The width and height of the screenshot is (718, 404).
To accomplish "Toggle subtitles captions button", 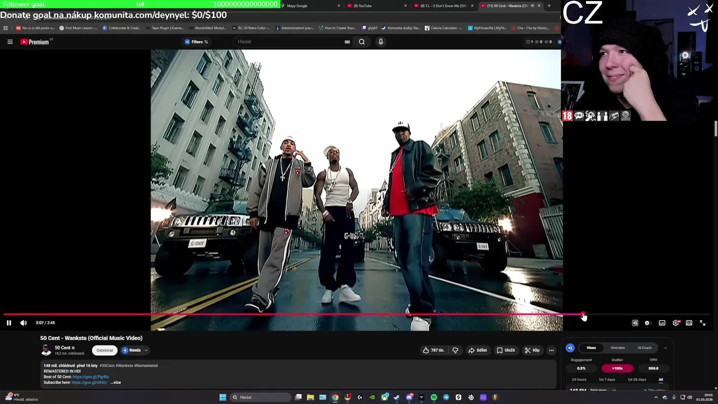I will point(662,323).
